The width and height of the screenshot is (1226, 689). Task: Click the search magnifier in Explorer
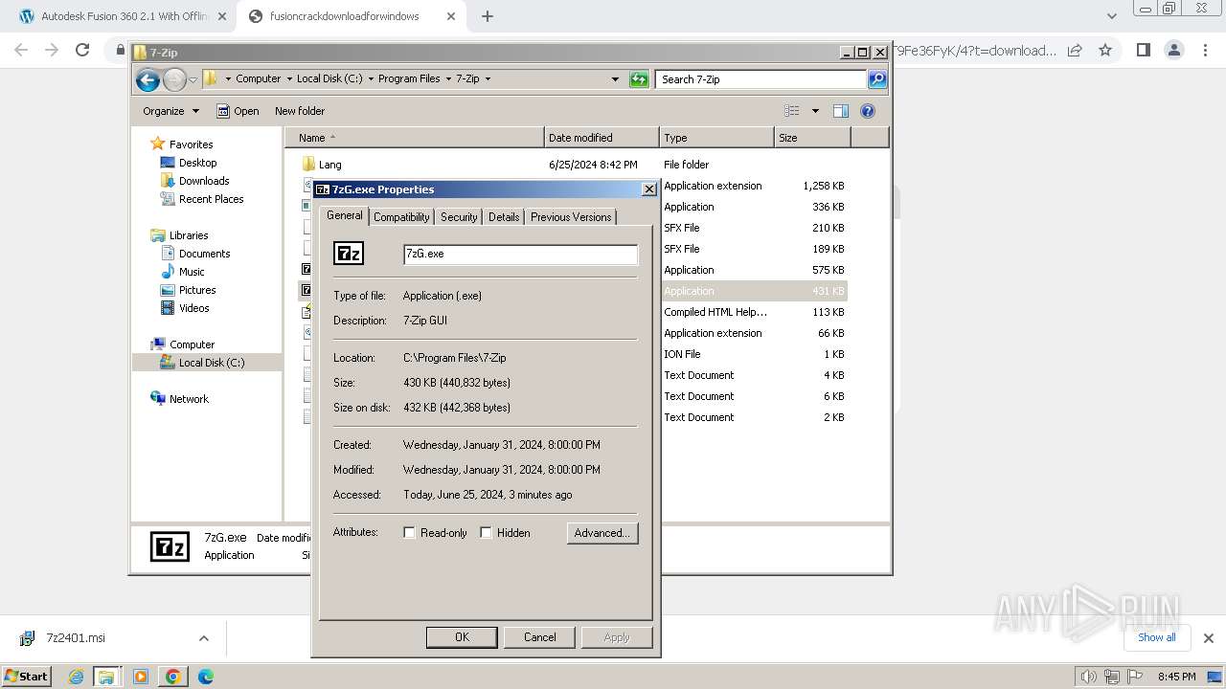[x=877, y=79]
